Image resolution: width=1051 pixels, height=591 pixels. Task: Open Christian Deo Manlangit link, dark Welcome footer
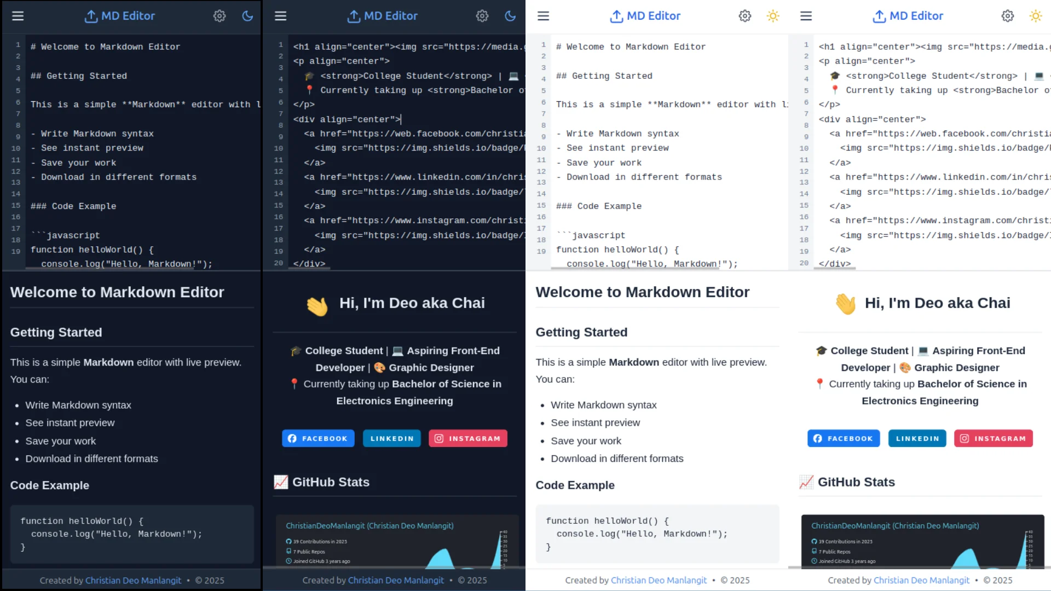pos(133,580)
